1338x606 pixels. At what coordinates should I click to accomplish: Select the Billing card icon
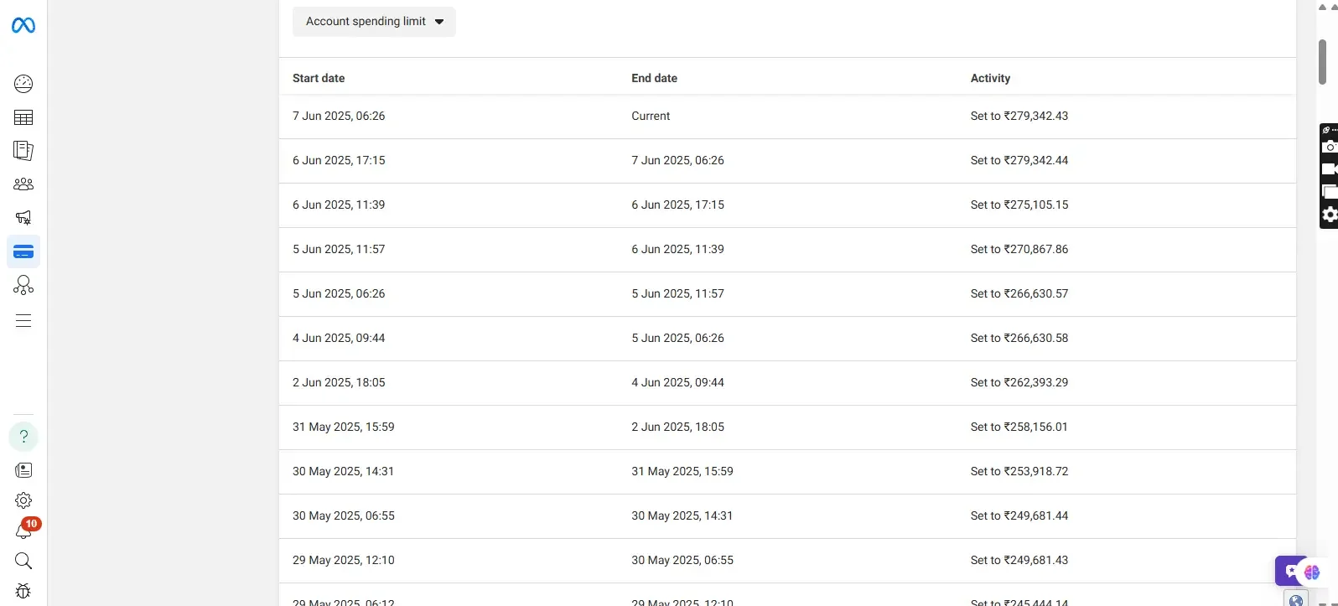(23, 251)
